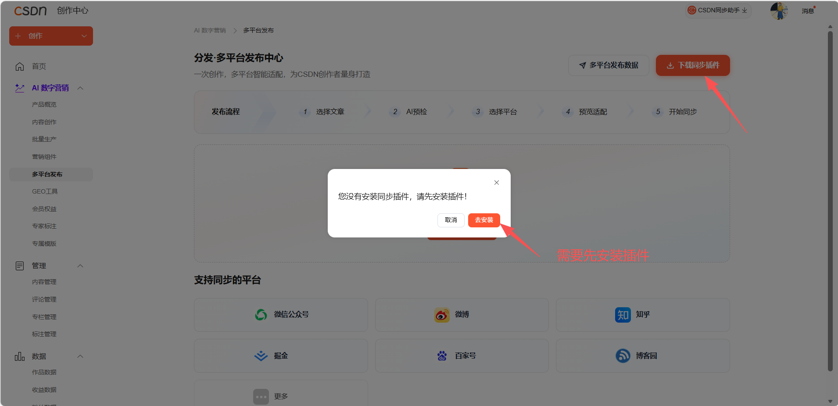
Task: Click the AI 数字营销 breadcrumb link
Action: (210, 30)
